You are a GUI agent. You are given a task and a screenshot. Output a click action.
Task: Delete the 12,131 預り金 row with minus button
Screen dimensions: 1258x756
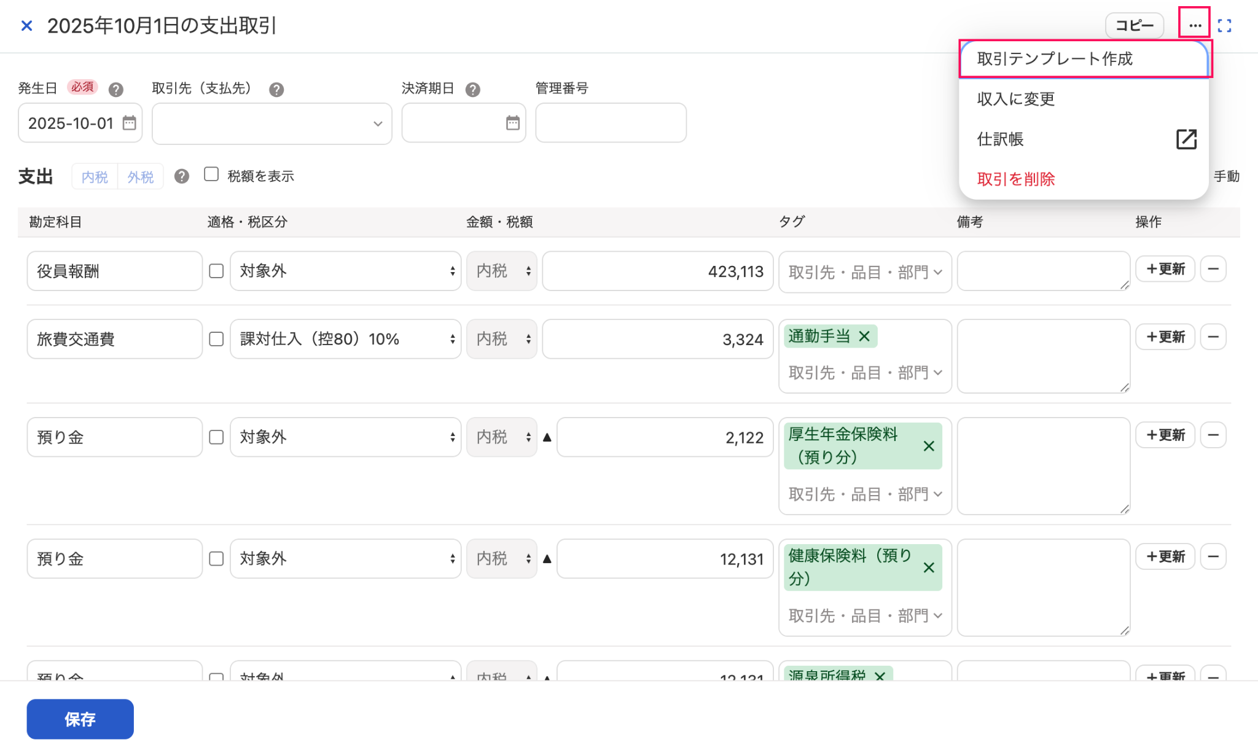[1213, 556]
